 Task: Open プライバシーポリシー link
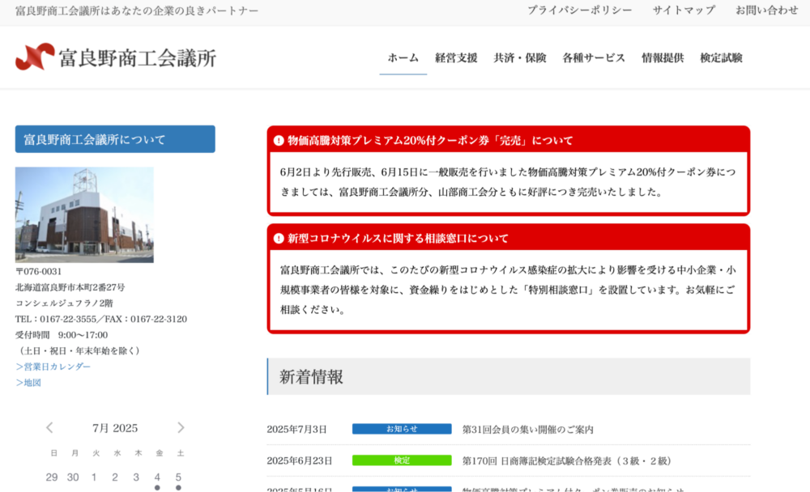[579, 11]
